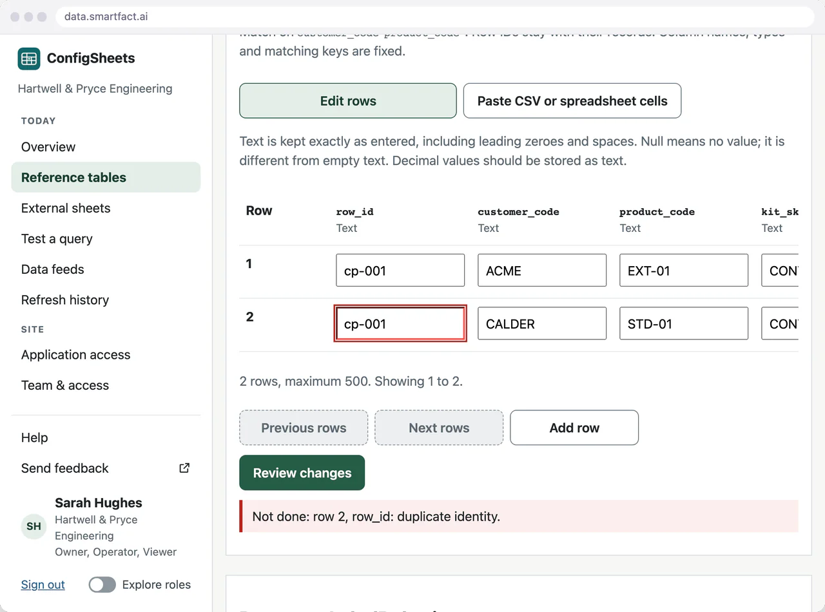Click the Add row button

click(574, 428)
